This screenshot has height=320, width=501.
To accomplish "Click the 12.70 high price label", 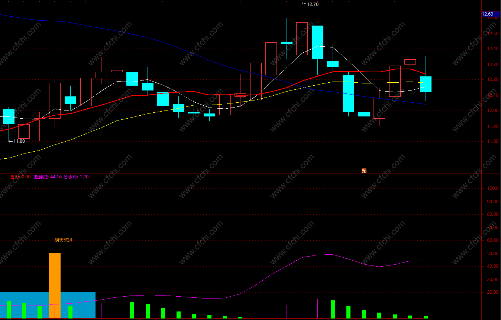I will [x=313, y=4].
